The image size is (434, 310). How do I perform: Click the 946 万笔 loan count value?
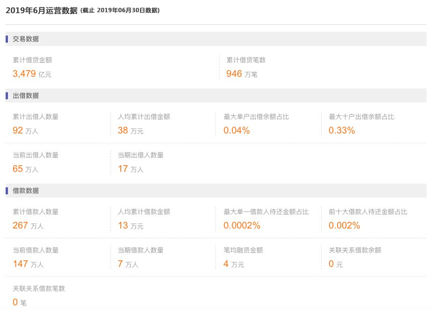tap(242, 74)
